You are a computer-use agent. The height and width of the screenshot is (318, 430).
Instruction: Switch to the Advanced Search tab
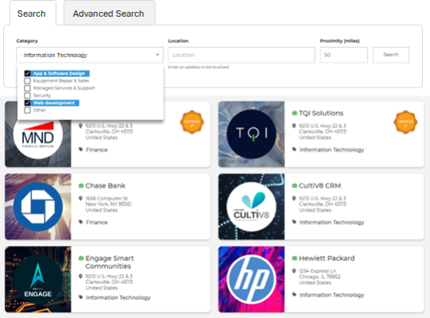(109, 14)
